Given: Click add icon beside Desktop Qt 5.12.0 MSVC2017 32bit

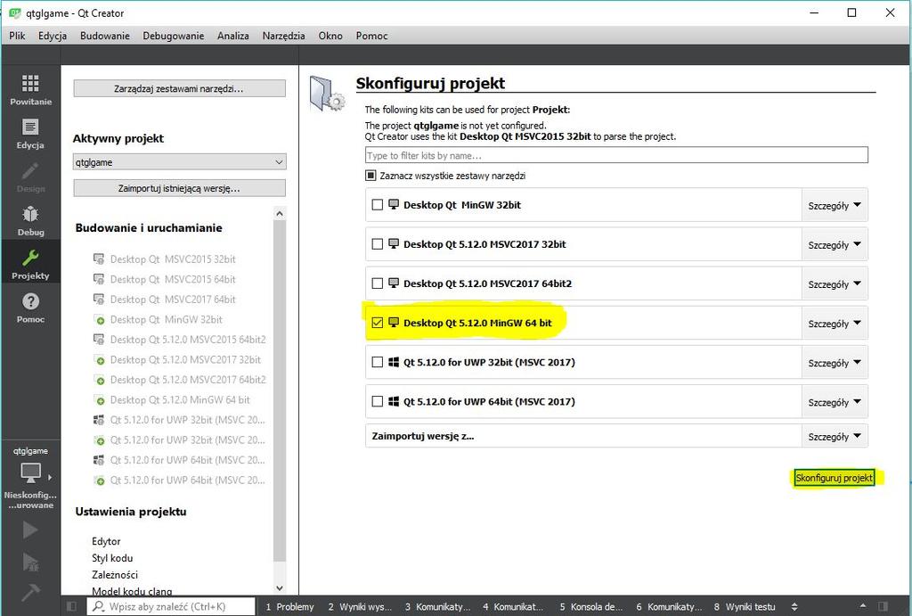Looking at the screenshot, I should point(100,360).
